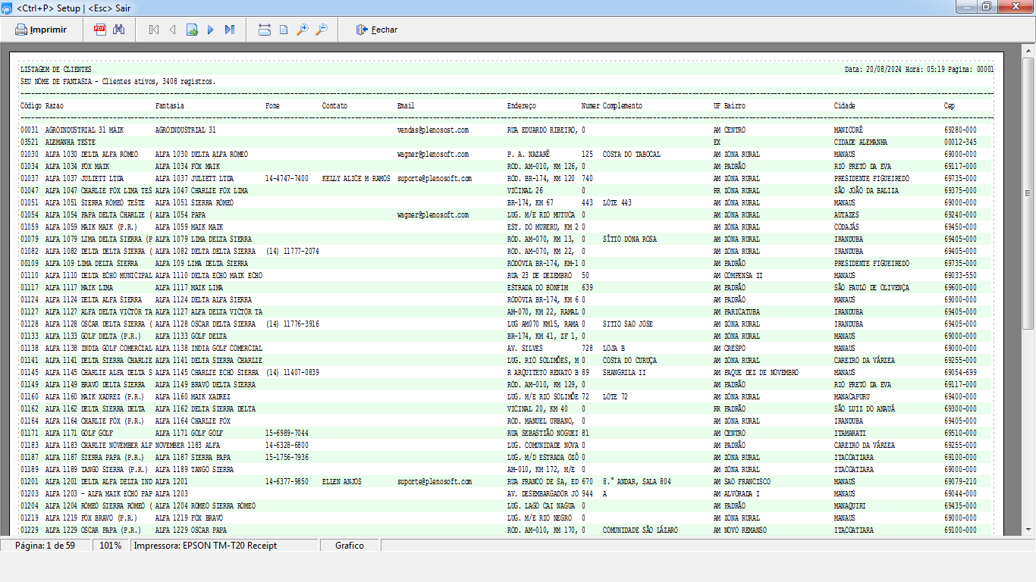
Task: Click the vertical scrollbar up arrow
Action: coord(1028,53)
